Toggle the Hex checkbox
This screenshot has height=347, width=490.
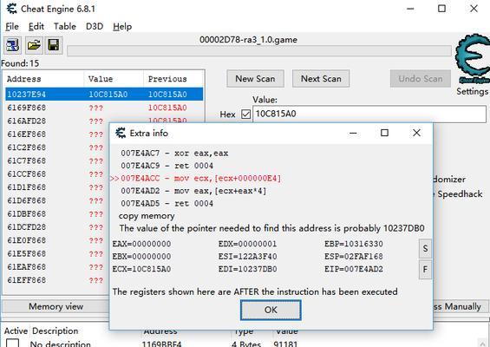click(x=246, y=115)
